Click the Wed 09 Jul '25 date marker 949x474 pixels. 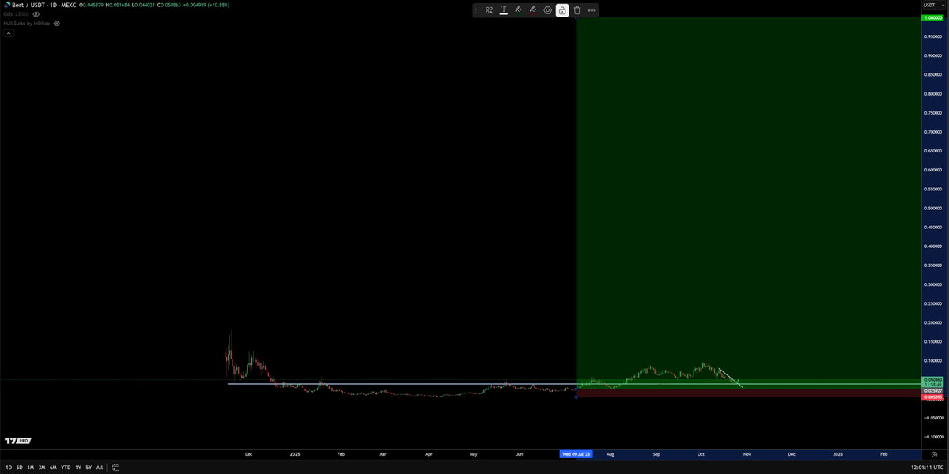pyautogui.click(x=576, y=454)
